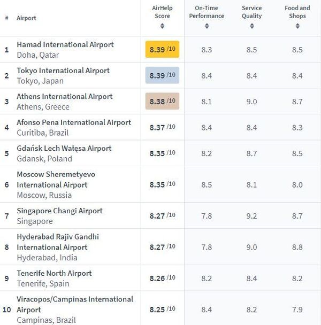Click Singapore Changi's 9.2 service quality value
This screenshot has width=321, height=325.
tap(251, 216)
